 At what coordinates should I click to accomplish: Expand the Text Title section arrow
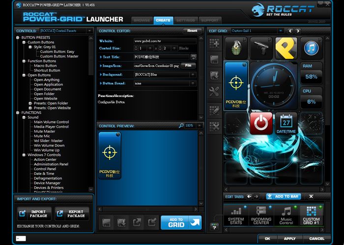point(100,57)
